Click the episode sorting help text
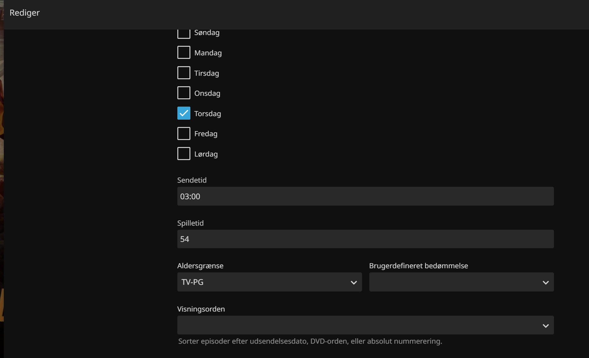This screenshot has width=589, height=358. [310, 341]
